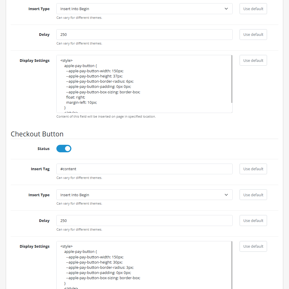289x289 pixels.
Task: Focus the Delay field in Checkout Button section
Action: coord(144,221)
